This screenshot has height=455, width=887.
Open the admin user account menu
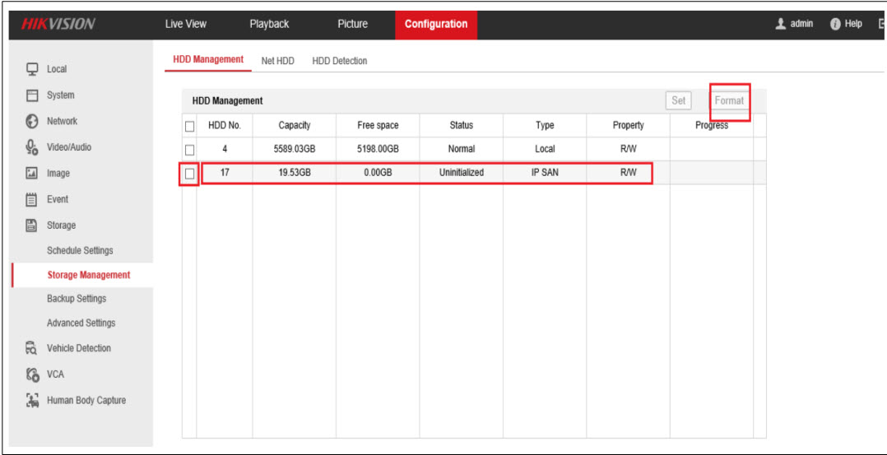[794, 24]
